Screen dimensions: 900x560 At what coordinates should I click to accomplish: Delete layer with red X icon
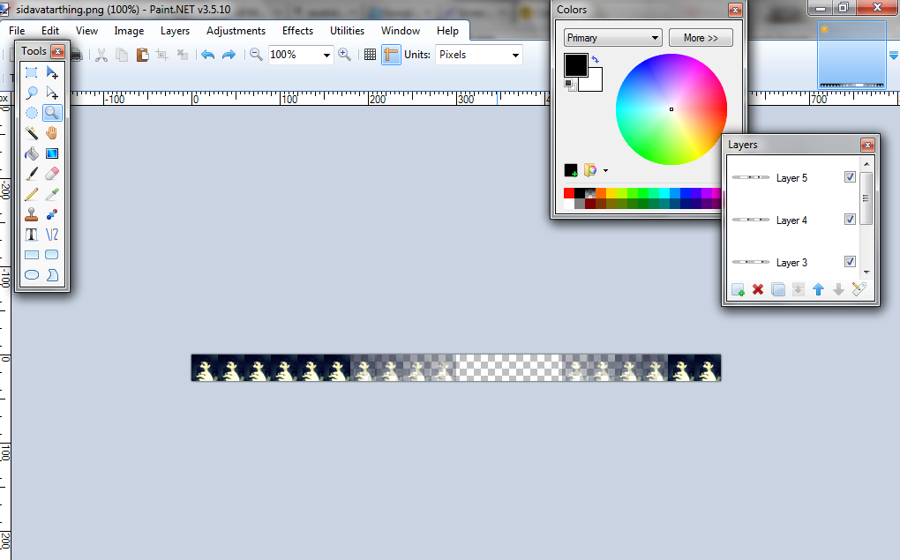point(758,289)
